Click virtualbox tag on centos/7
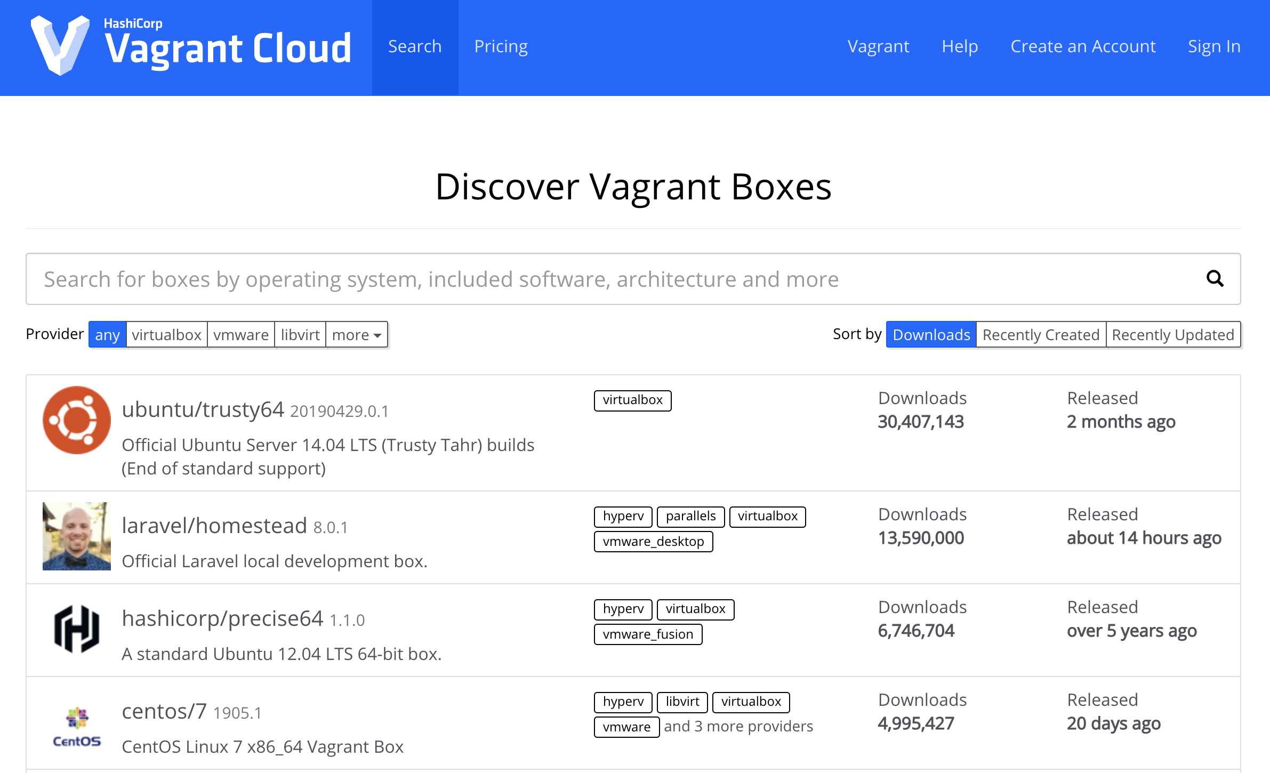The width and height of the screenshot is (1270, 773). point(751,702)
